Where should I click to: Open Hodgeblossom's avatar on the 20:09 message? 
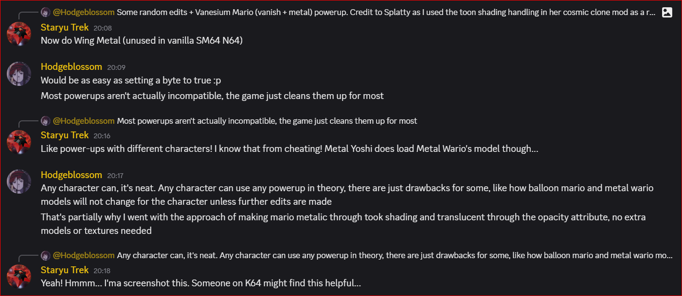click(x=19, y=74)
